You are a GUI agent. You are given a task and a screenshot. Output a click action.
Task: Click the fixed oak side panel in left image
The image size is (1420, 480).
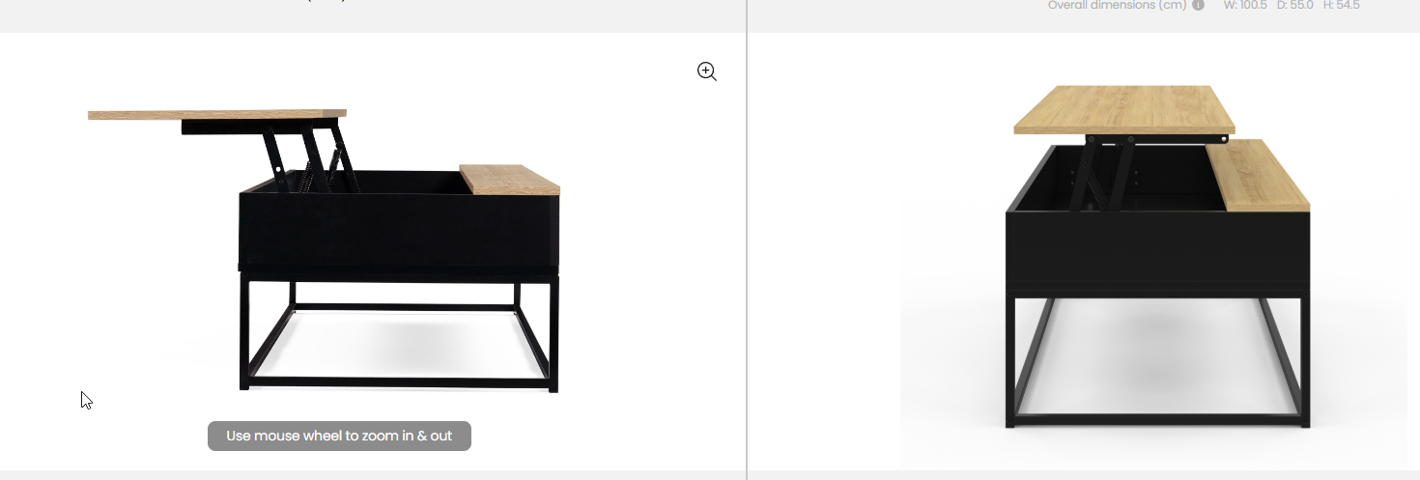click(509, 180)
